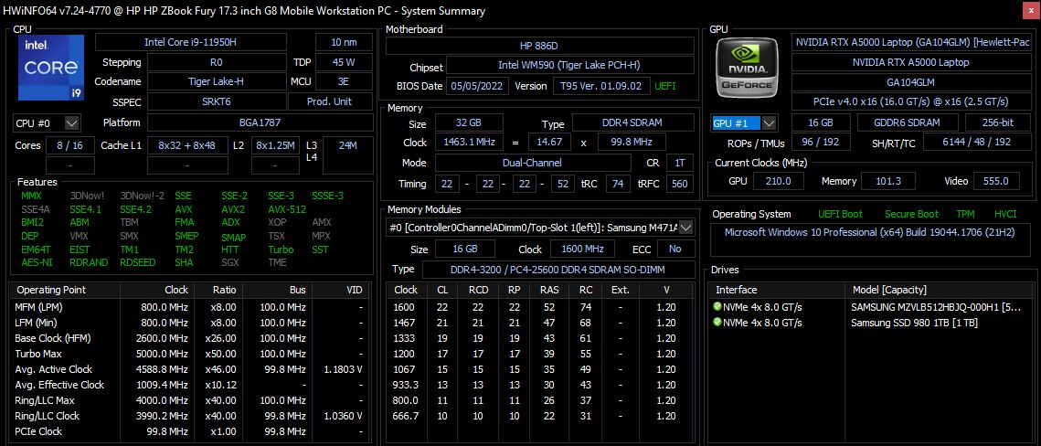Viewport: 1041px width, 446px height.
Task: Click the AVX-512 feature flag
Action: coord(287,209)
